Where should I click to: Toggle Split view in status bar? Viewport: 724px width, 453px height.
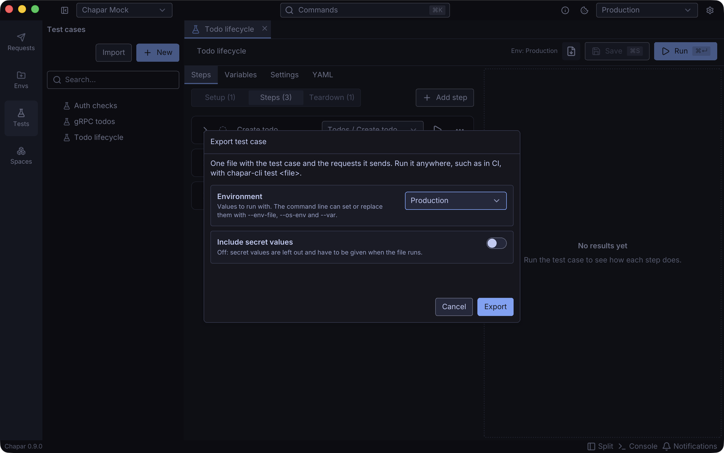(600, 446)
